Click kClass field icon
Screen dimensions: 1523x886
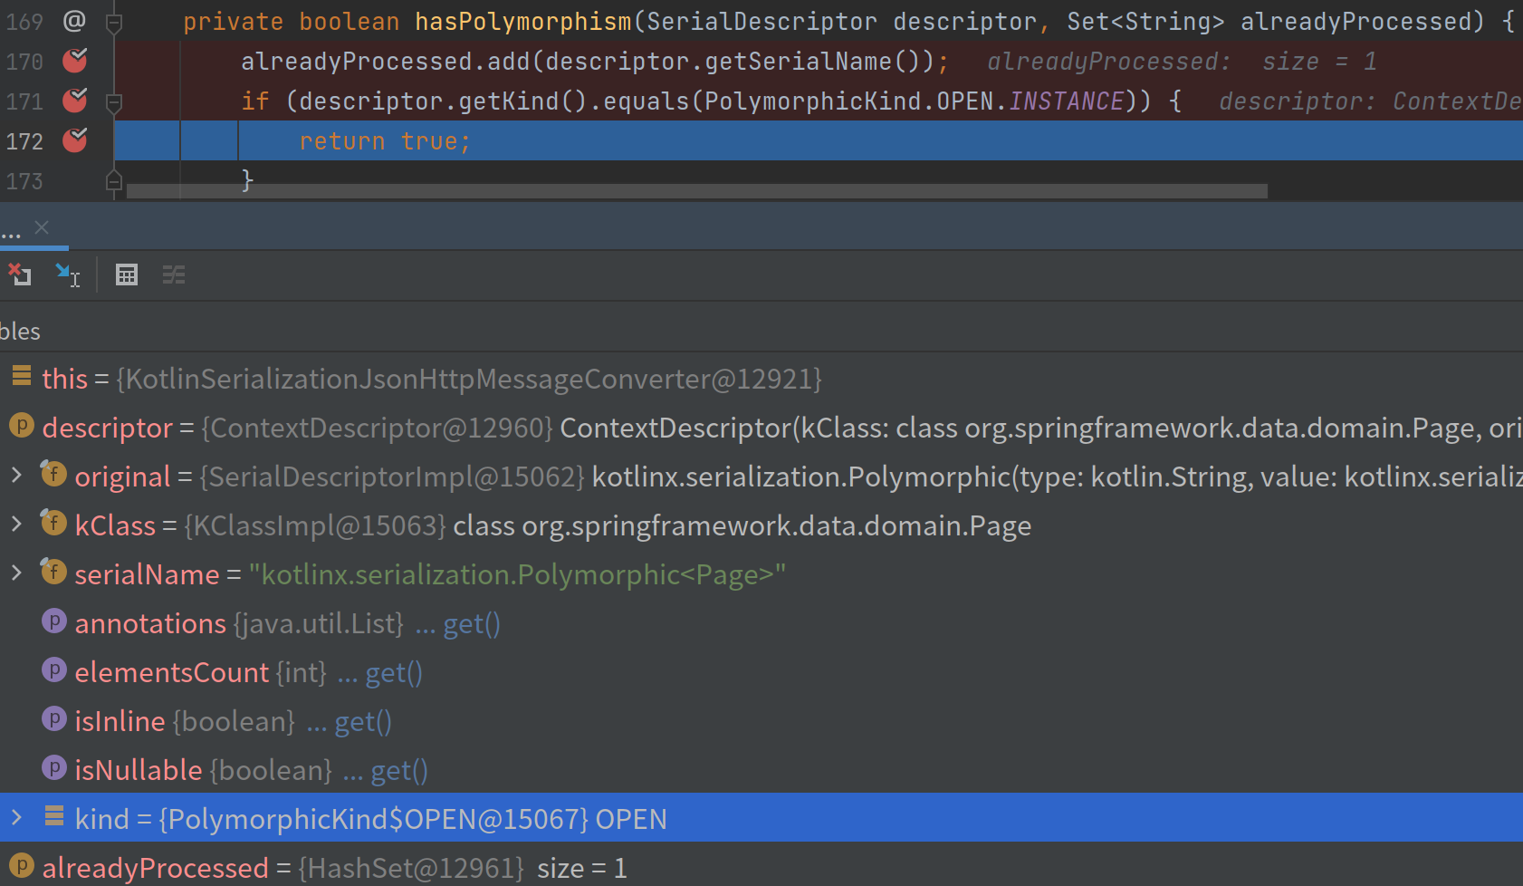coord(53,522)
